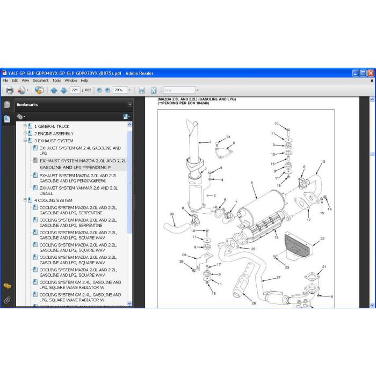
Task: Collapse the 3 EXHAUST SYSTEM bookmark
Action: 25,140
